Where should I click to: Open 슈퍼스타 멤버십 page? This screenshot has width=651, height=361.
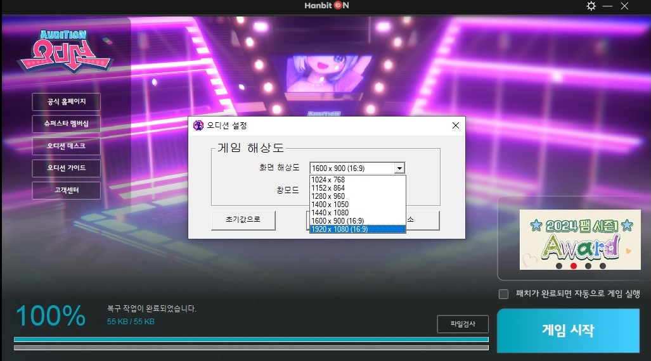pyautogui.click(x=67, y=123)
